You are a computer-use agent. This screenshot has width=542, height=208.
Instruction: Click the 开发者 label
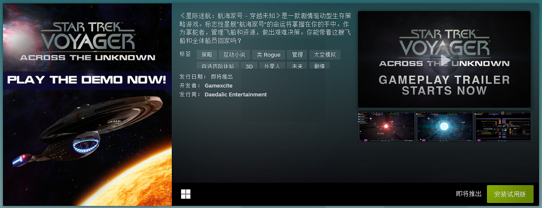190,85
